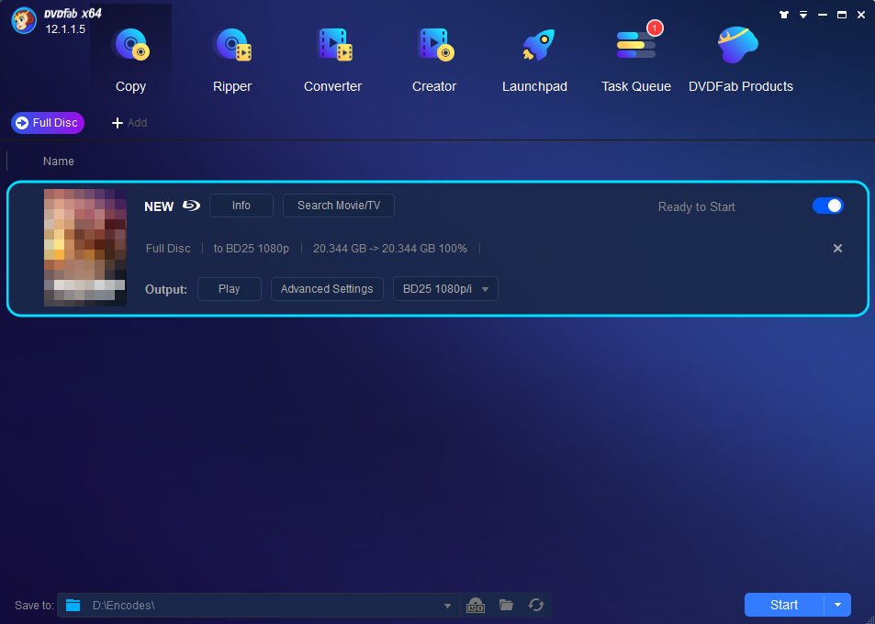
Task: Click the version number 12.1.1.5
Action: tap(65, 29)
